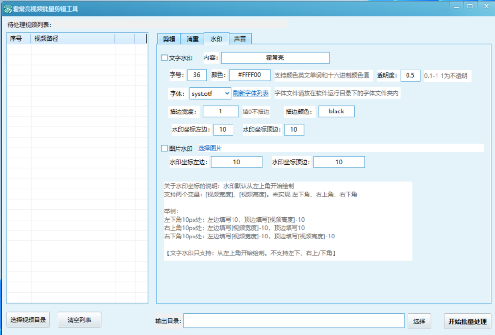Click the 透明度 field showing 0.5
The height and width of the screenshot is (335, 495).
[410, 75]
